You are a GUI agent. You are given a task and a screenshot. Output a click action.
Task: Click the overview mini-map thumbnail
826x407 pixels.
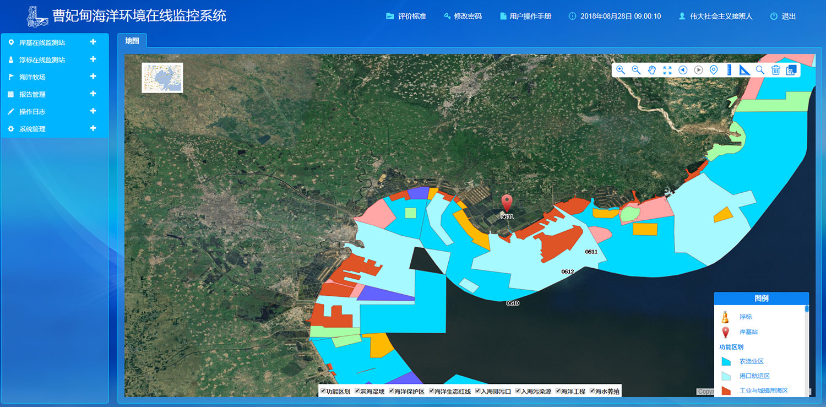[162, 78]
